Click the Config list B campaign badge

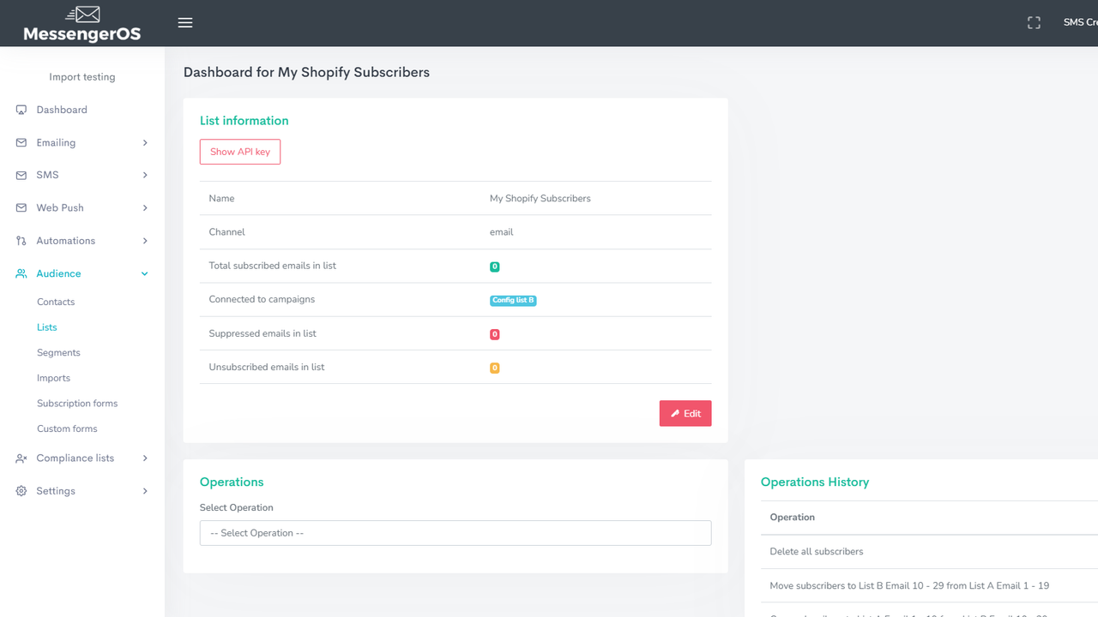[x=513, y=300]
